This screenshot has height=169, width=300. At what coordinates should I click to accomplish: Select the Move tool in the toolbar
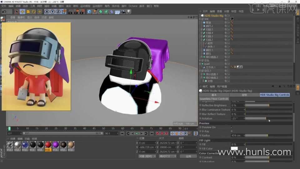[22, 12]
